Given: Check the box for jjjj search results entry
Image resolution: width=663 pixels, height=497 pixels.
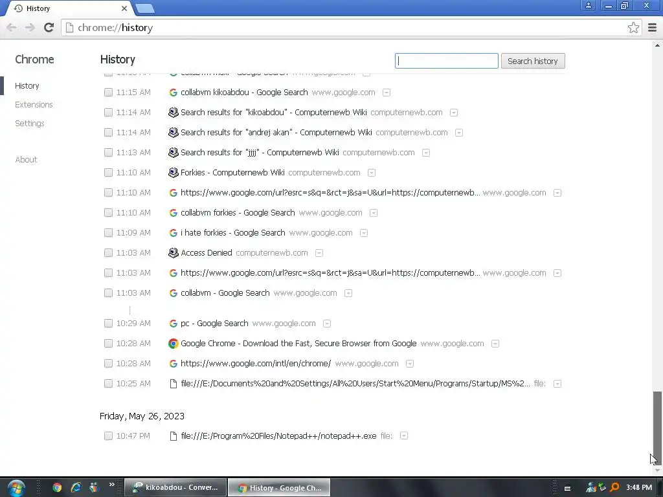Looking at the screenshot, I should 108,153.
